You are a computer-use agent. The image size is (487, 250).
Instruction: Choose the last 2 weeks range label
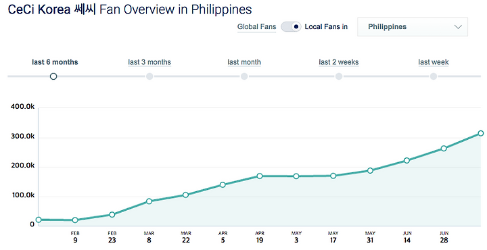(x=339, y=62)
